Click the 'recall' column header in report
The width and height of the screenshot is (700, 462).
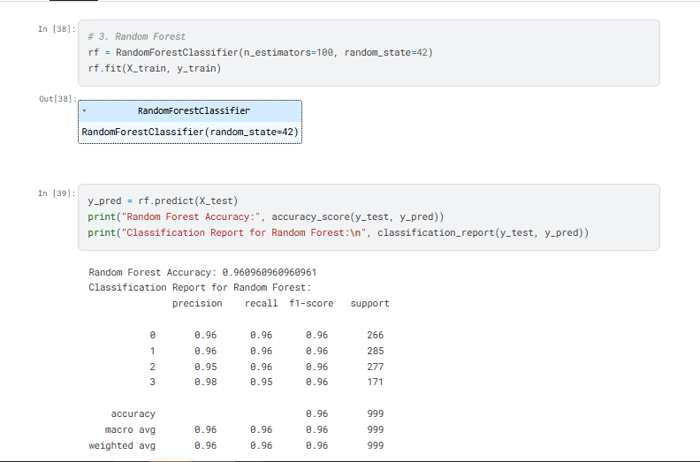click(263, 304)
